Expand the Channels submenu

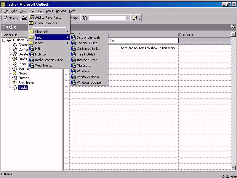click(x=49, y=32)
